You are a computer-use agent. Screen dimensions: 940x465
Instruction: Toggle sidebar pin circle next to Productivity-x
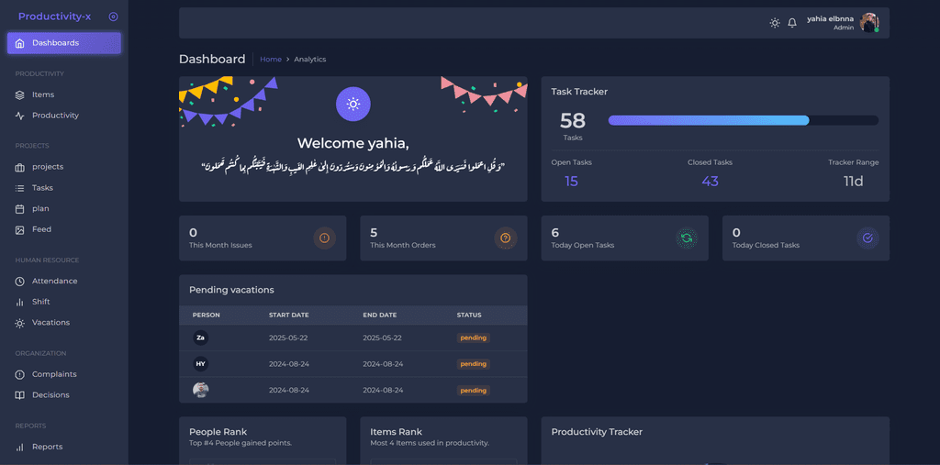point(113,17)
